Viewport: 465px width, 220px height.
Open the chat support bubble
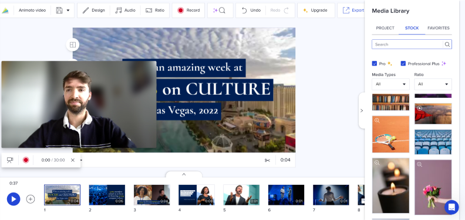pos(451,207)
